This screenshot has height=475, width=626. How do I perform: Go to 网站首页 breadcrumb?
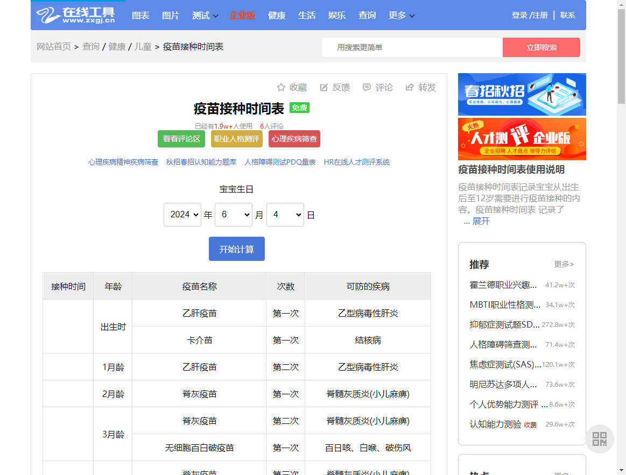(53, 47)
